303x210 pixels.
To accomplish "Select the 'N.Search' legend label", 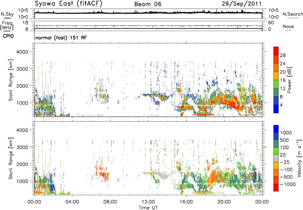I will [x=292, y=14].
